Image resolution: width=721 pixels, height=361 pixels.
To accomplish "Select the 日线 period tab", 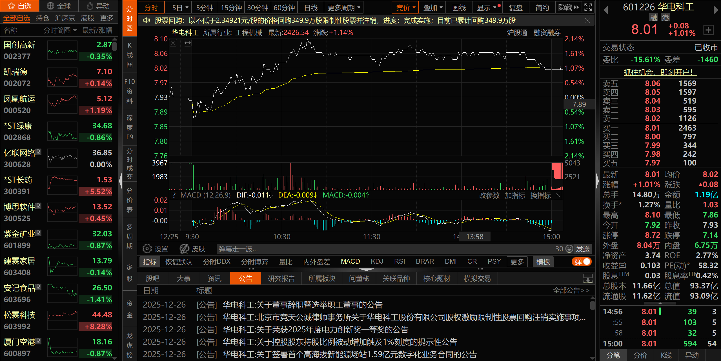I will (x=311, y=8).
